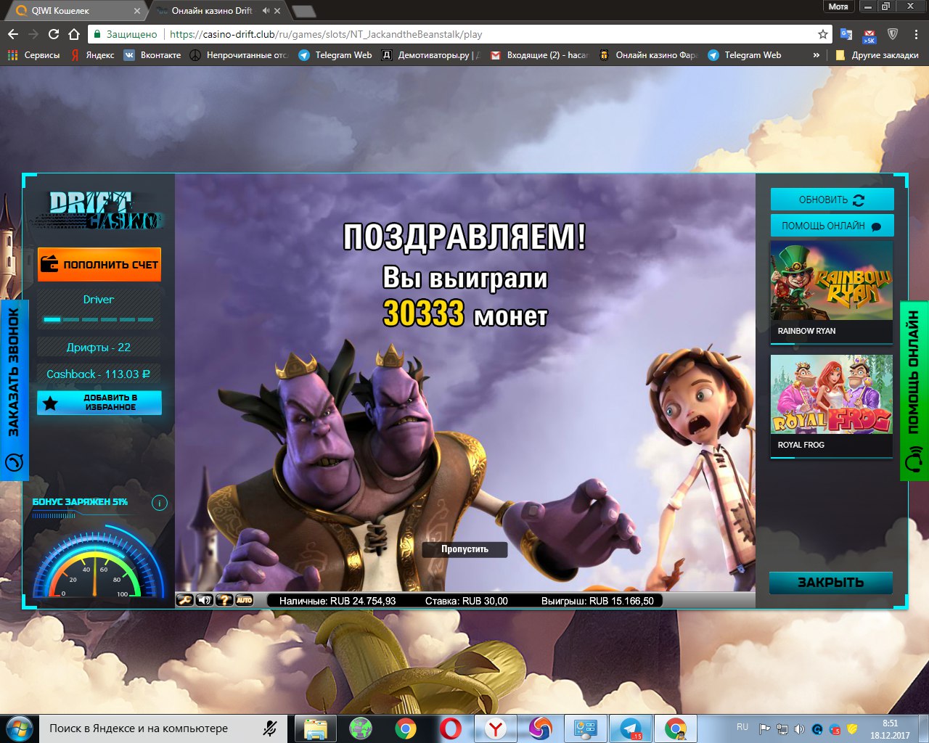
Task: Click the bonus info icon
Action: 160,503
